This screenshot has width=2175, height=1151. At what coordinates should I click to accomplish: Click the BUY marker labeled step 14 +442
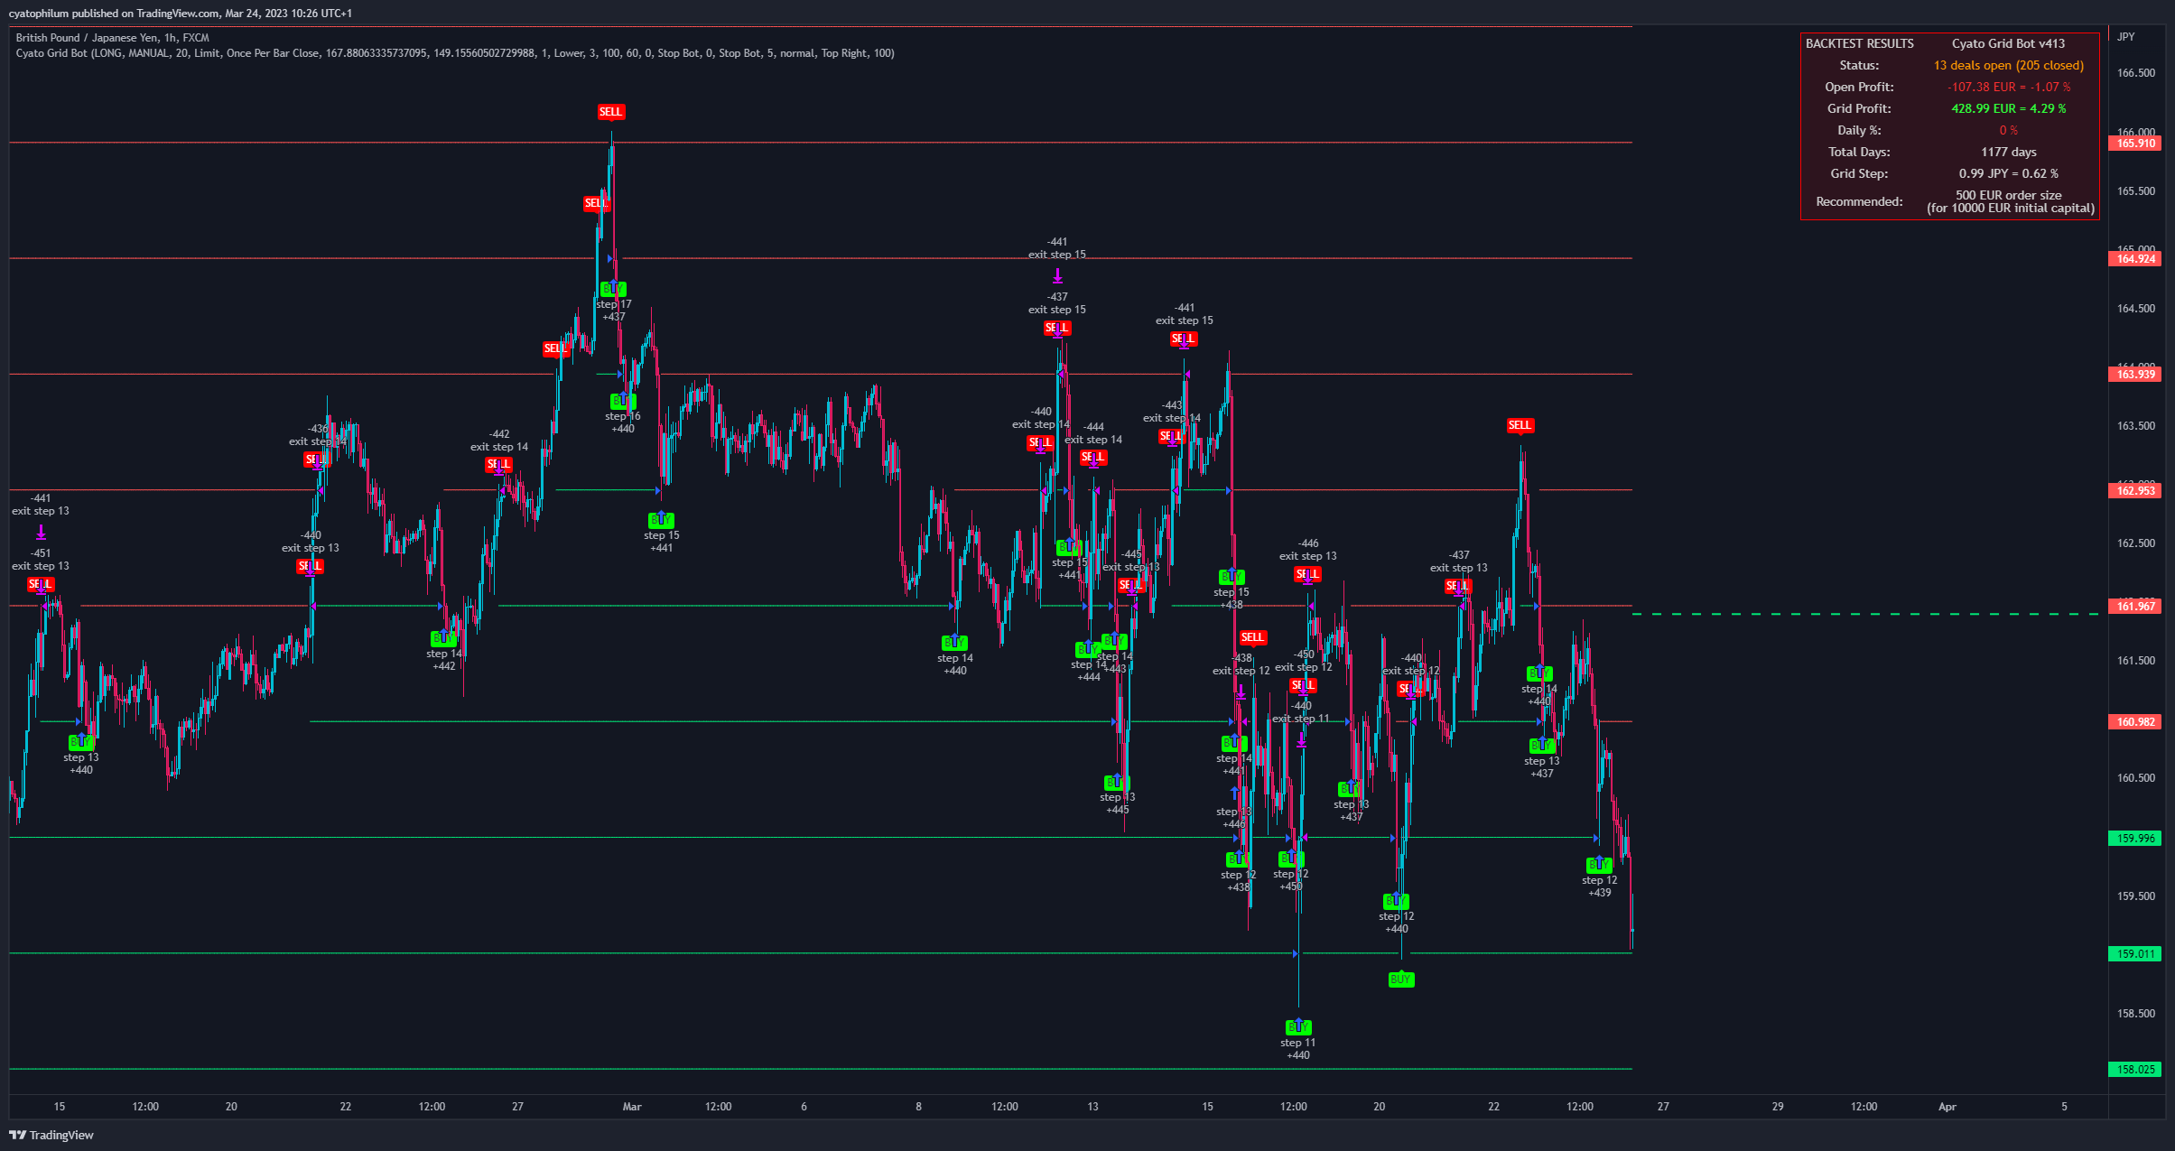tap(443, 638)
